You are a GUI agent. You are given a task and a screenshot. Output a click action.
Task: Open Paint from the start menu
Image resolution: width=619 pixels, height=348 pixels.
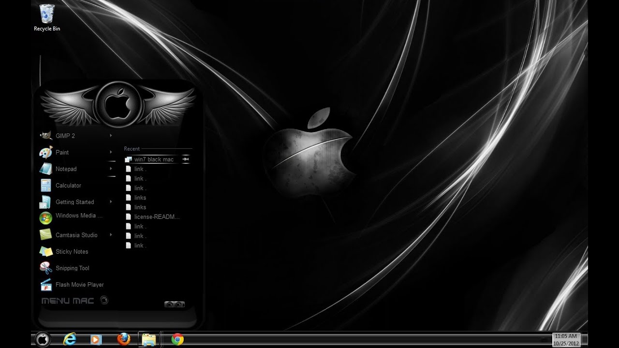click(x=62, y=152)
